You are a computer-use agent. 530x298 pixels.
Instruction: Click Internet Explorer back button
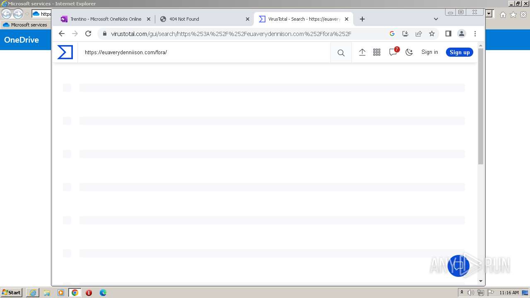coord(7,14)
